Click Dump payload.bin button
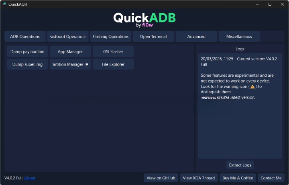The image size is (289, 185). point(28,51)
